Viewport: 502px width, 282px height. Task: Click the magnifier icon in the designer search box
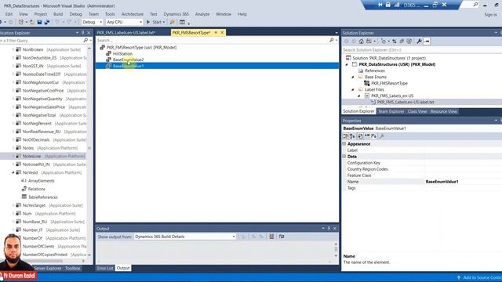(331, 40)
